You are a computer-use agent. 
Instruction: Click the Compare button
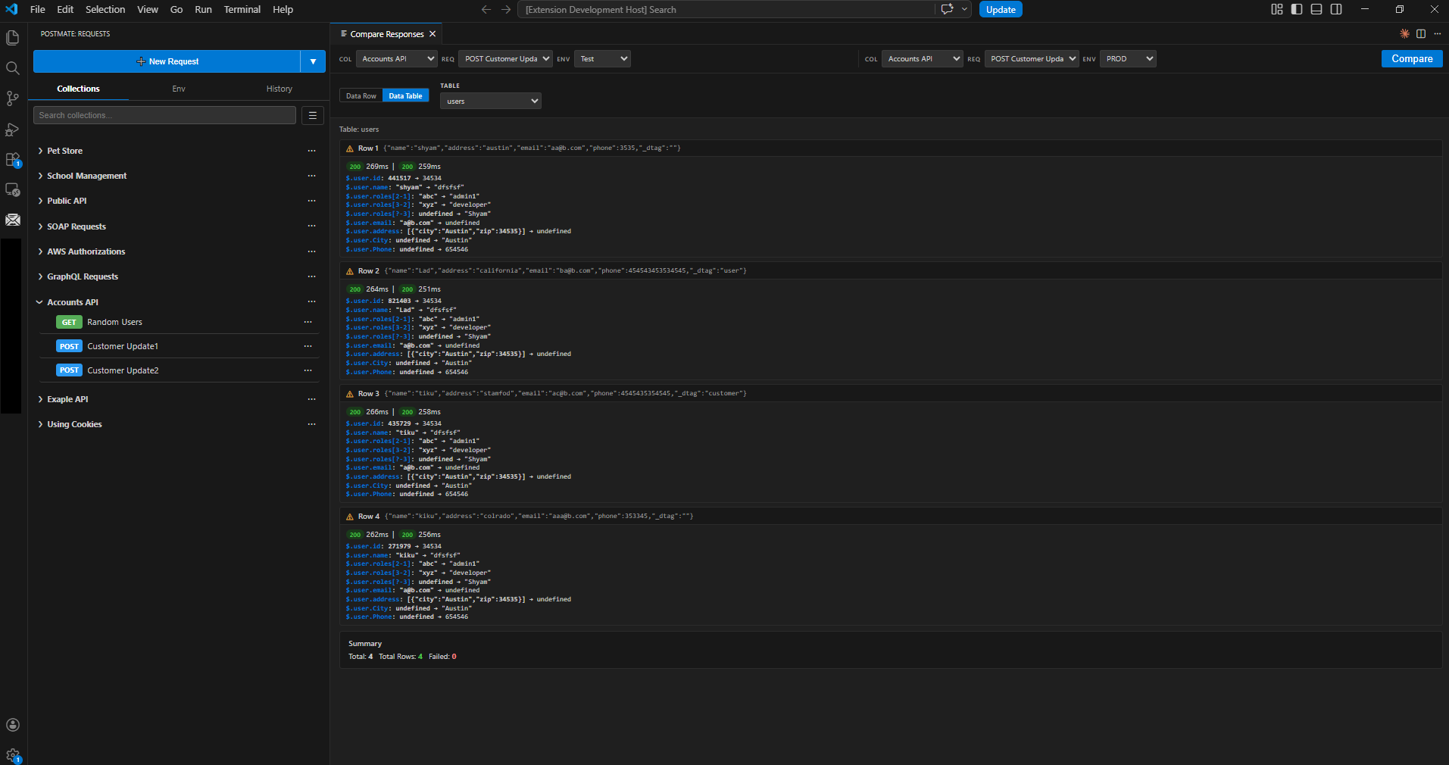pyautogui.click(x=1412, y=58)
